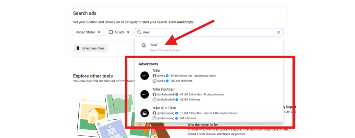Click the Nike swoosh logo avatar
The height and width of the screenshot is (138, 355).
click(x=145, y=76)
